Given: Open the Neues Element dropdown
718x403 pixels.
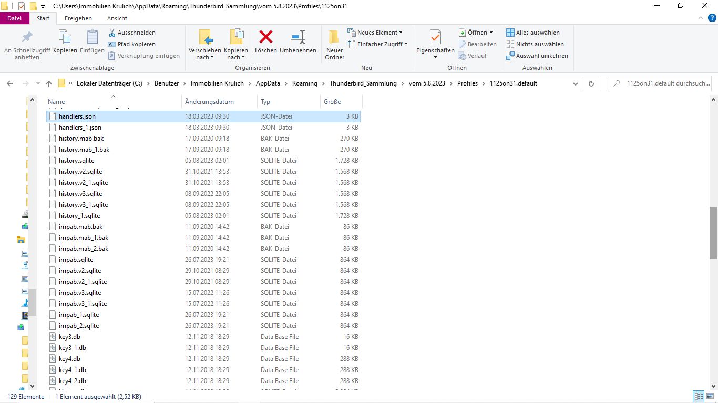Looking at the screenshot, I should (x=375, y=33).
